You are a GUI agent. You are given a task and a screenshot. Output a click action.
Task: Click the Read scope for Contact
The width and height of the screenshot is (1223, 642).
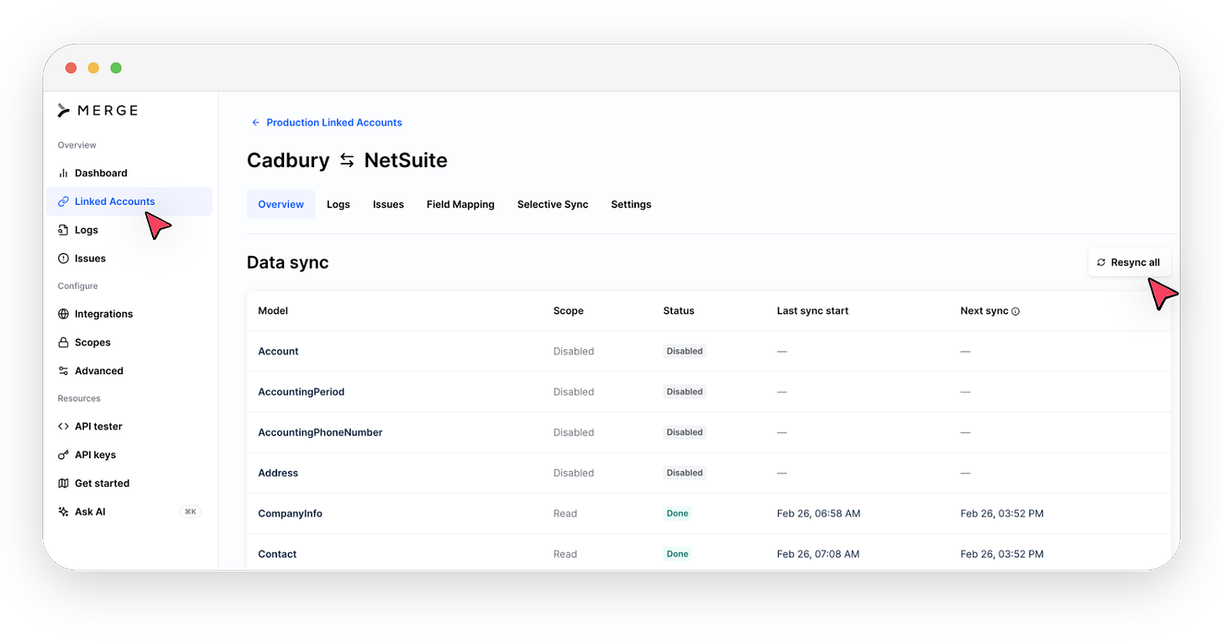(565, 554)
